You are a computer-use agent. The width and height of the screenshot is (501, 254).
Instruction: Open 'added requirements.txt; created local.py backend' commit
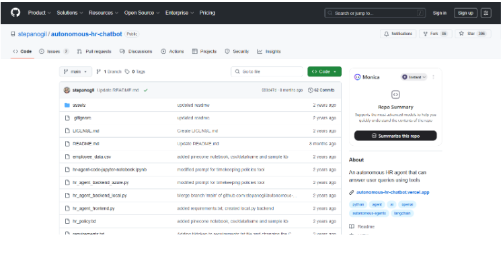coord(225,208)
